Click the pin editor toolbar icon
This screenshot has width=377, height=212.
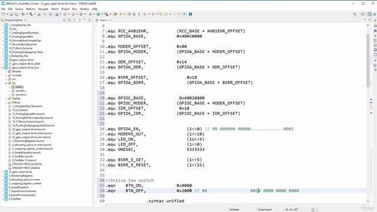184,14
